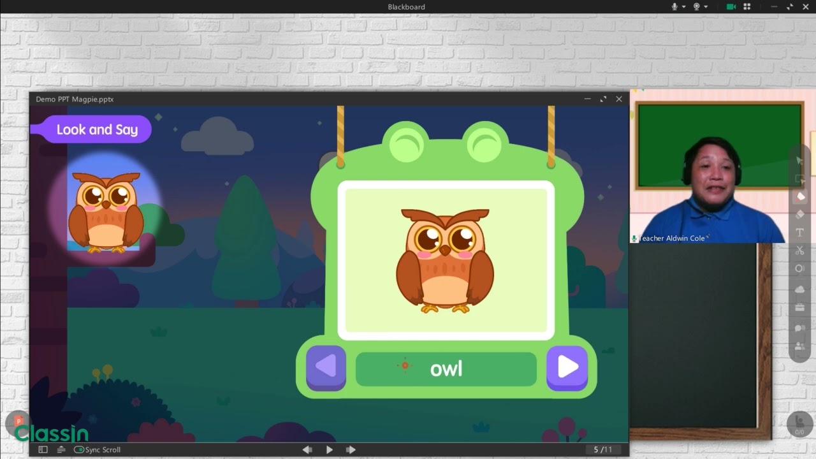Select the scissors screenshot tool
The width and height of the screenshot is (816, 459).
click(x=799, y=251)
